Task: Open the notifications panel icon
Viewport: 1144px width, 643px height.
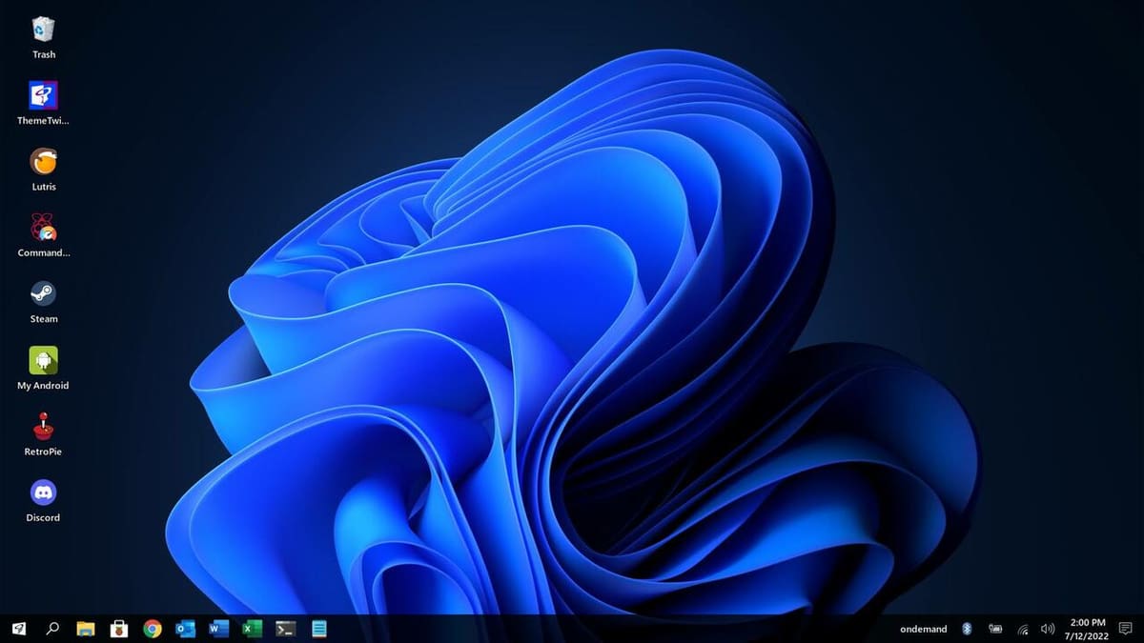Action: [x=1125, y=629]
